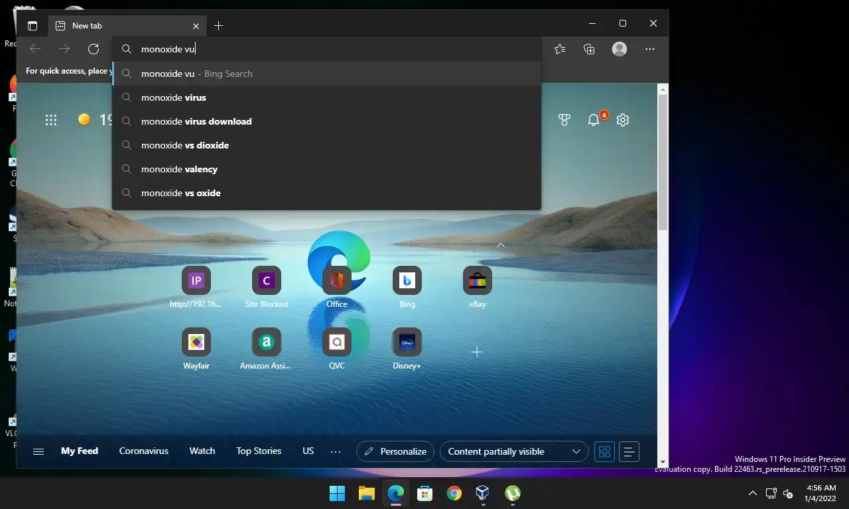Open the notifications bell
The image size is (849, 509).
[594, 120]
